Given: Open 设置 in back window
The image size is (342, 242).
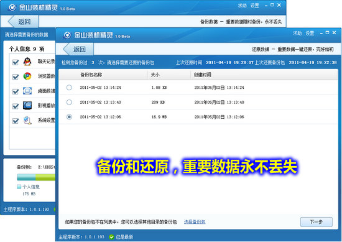Looking at the screenshot, I should pyautogui.click(x=254, y=6).
